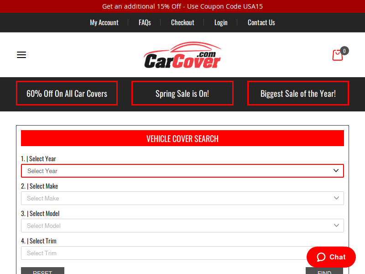Expand the Select Make dropdown
This screenshot has width=365, height=274.
coord(182,198)
